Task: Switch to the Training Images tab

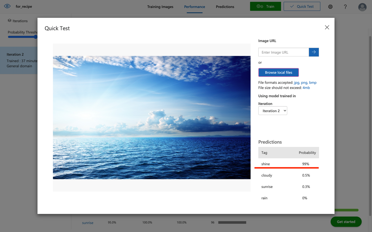Action: tap(160, 7)
